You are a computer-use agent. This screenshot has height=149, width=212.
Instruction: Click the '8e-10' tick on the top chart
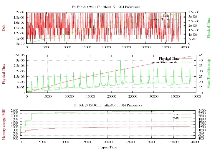click(x=20, y=43)
